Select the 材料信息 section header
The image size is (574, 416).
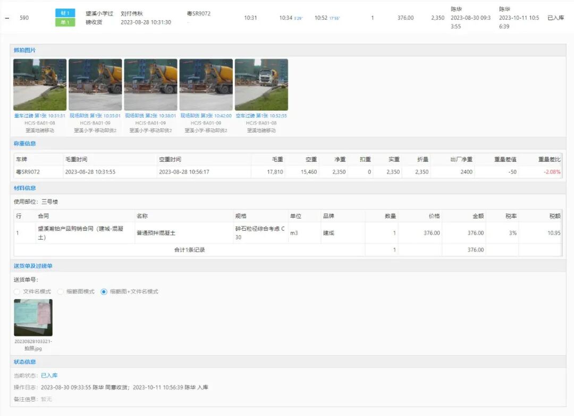[x=24, y=188]
